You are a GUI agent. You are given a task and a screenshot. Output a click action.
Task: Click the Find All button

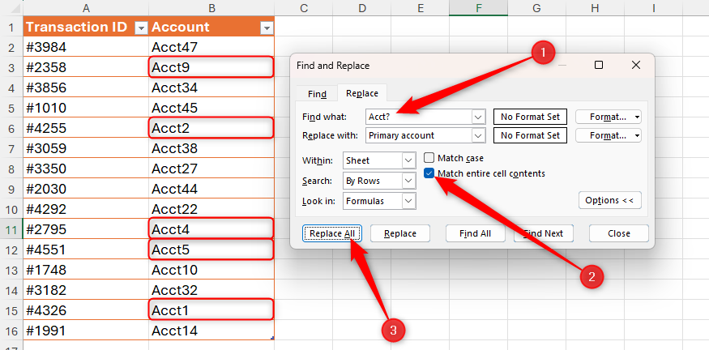[475, 233]
